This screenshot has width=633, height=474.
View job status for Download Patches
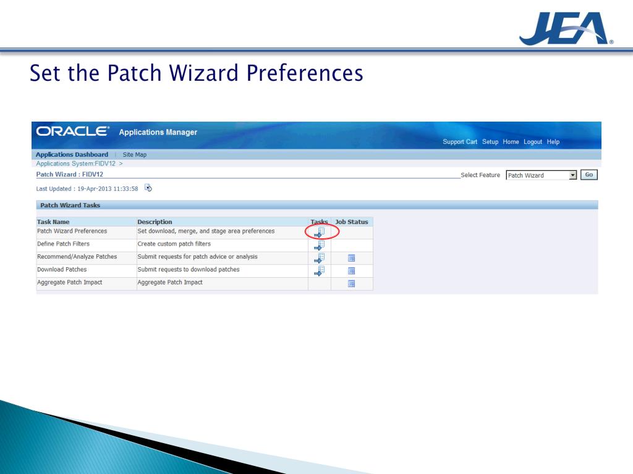coord(351,271)
